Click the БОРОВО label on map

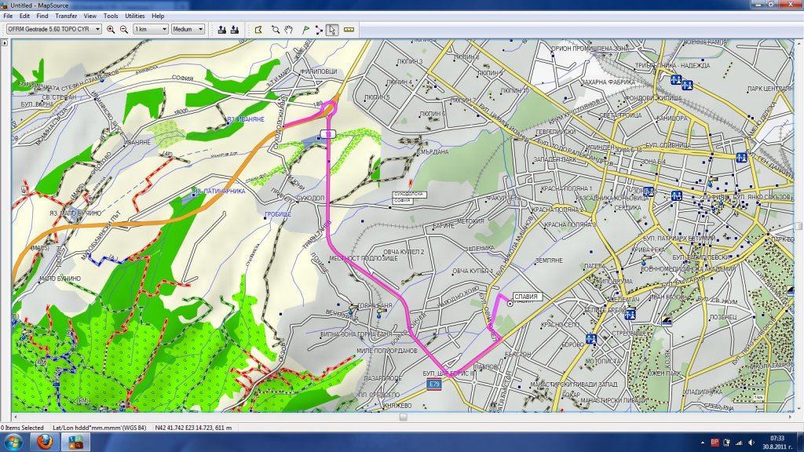572,344
